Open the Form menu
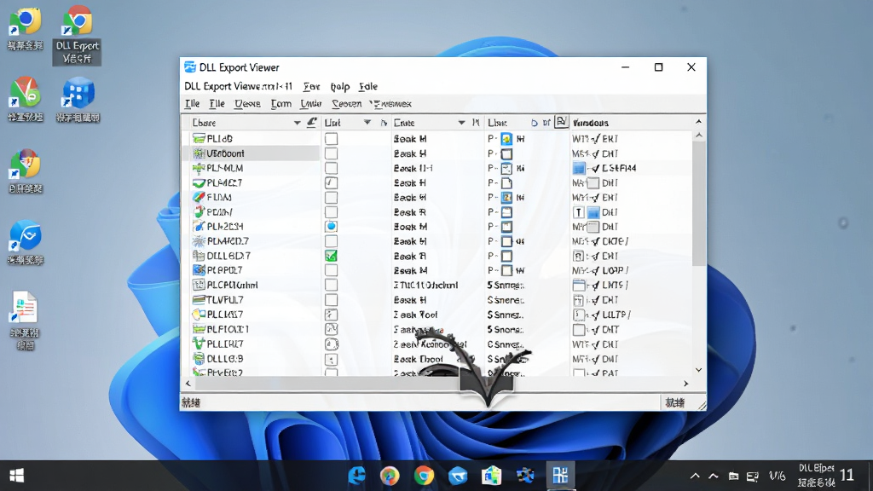The image size is (873, 491). click(x=281, y=103)
